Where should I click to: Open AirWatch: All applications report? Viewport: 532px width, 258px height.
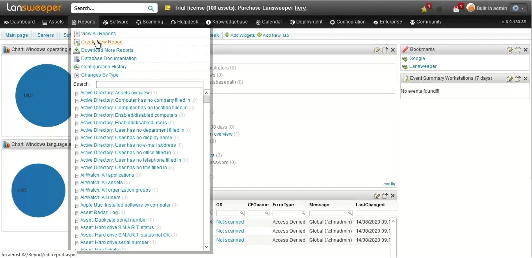pyautogui.click(x=107, y=175)
